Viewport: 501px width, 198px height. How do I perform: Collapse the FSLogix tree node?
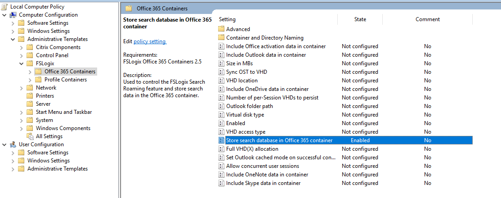[22, 63]
